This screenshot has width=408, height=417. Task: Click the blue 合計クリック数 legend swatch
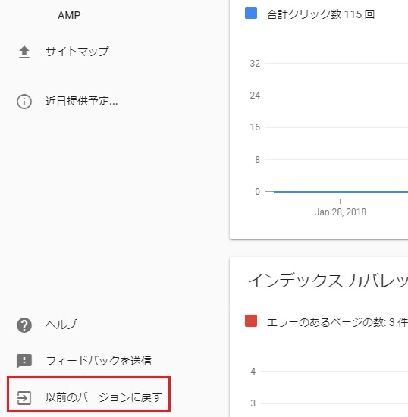tap(251, 13)
